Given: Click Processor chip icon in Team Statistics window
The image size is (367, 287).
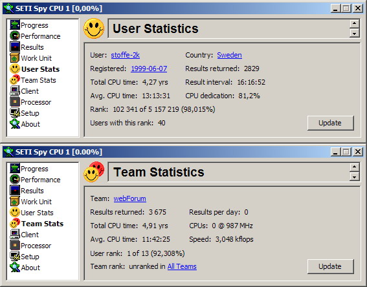Looking at the screenshot, I should (x=15, y=246).
